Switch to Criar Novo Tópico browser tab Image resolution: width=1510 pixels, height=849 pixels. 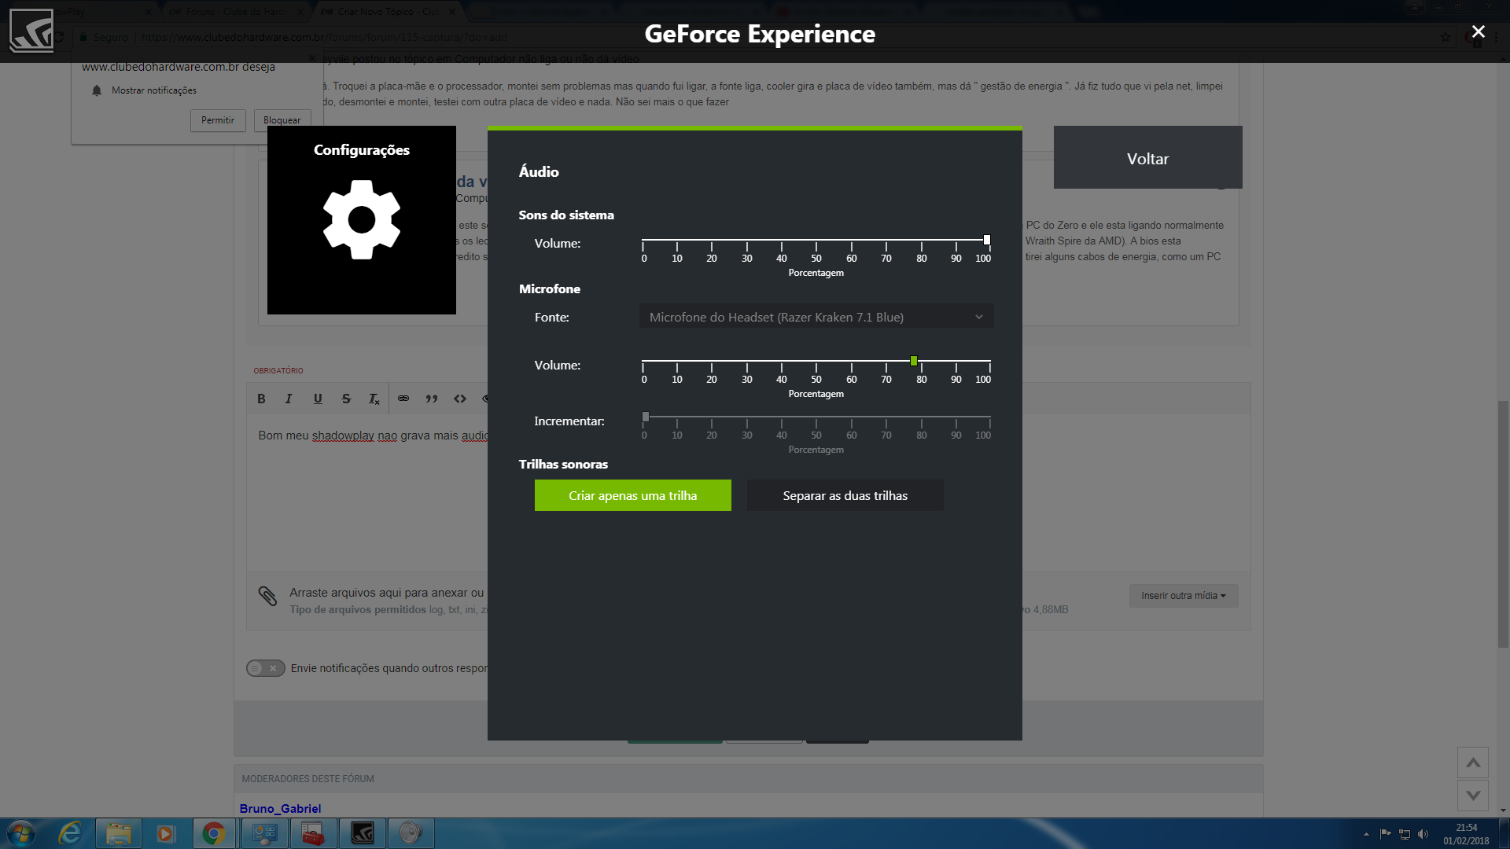(389, 12)
